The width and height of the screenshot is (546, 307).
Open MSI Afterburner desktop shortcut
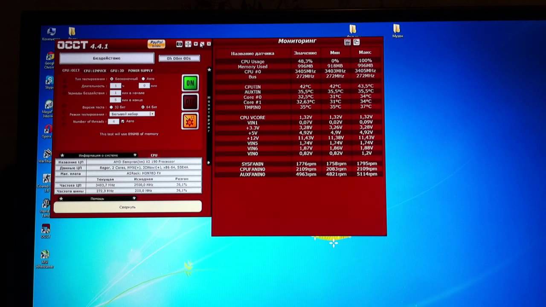coord(45,259)
